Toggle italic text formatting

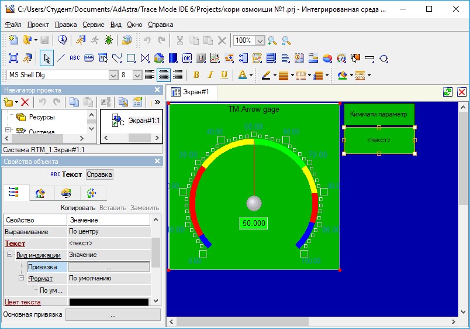[210, 75]
